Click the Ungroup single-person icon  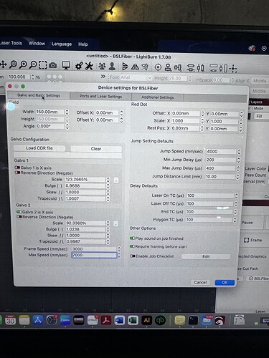click(x=112, y=66)
